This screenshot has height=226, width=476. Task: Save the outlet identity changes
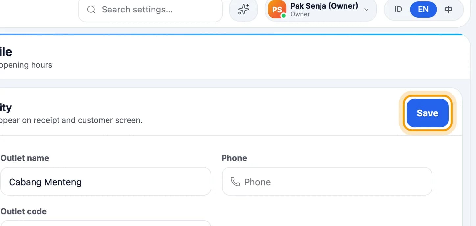point(428,113)
